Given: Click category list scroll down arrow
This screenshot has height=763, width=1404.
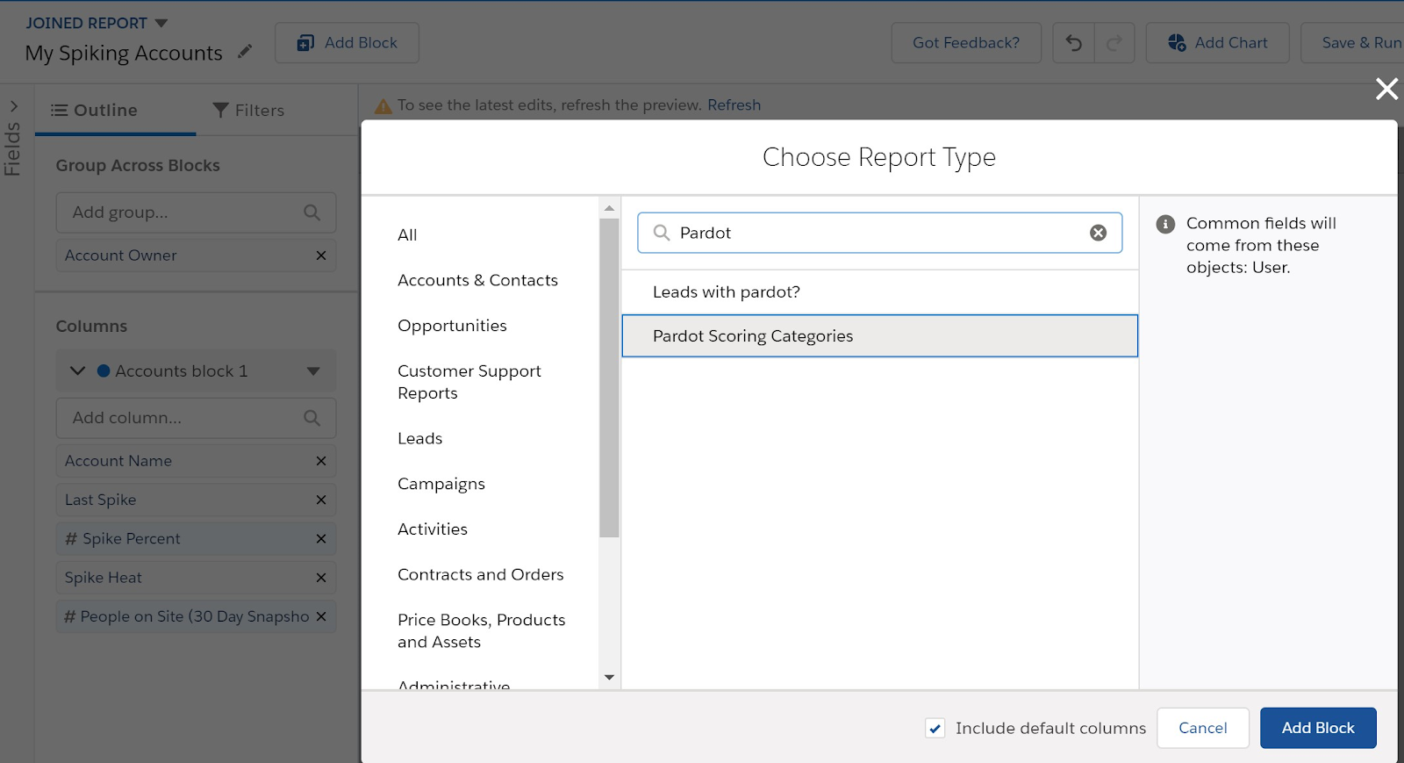Looking at the screenshot, I should tap(609, 678).
